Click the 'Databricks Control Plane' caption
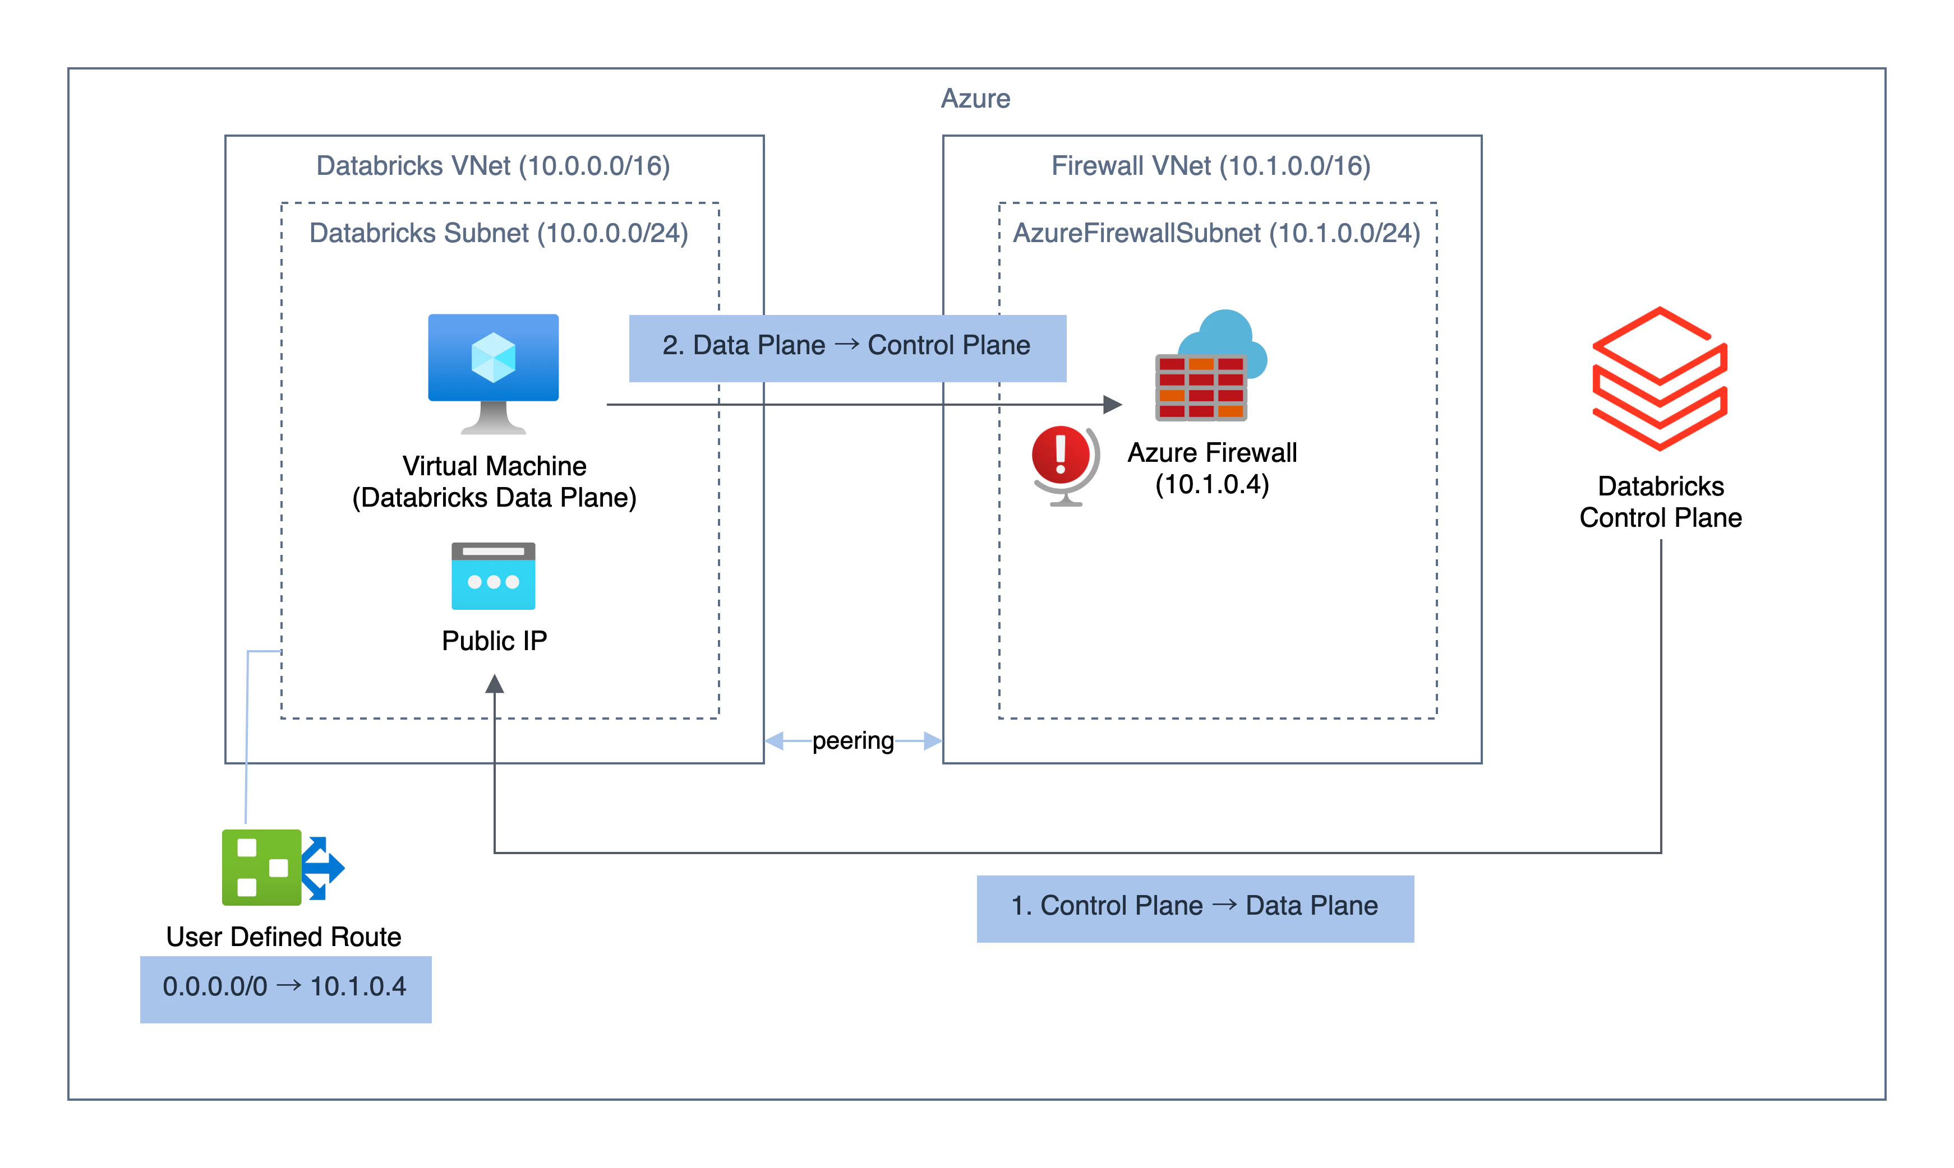 [x=1660, y=502]
